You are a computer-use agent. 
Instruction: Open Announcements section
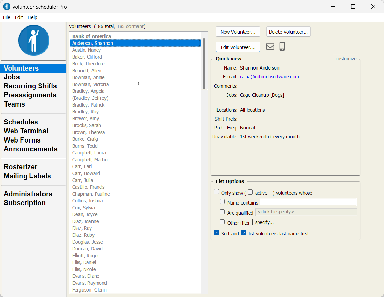point(30,149)
